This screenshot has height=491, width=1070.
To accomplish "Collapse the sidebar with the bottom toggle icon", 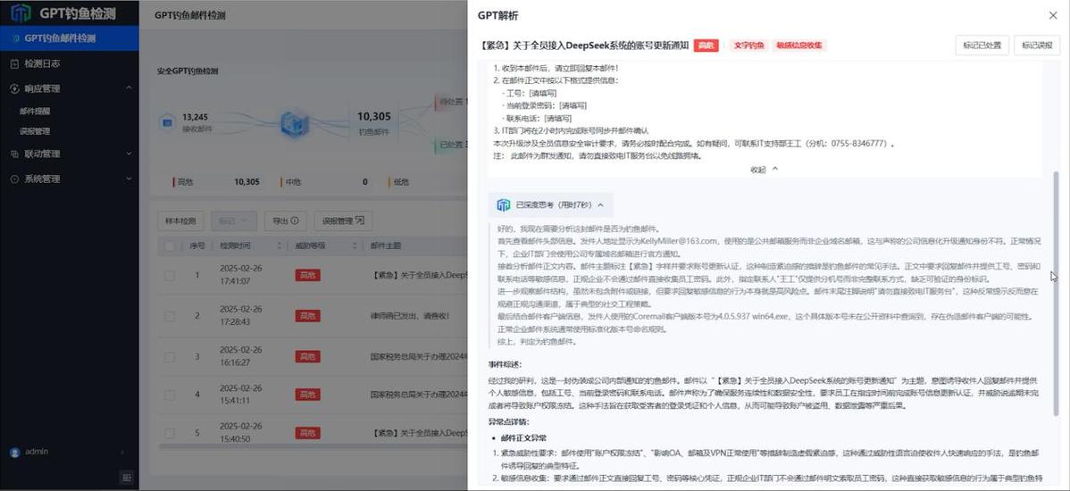I will pos(126,478).
